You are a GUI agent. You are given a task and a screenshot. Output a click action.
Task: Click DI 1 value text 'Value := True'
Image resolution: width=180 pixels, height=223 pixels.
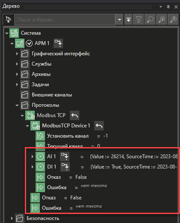click(106, 167)
